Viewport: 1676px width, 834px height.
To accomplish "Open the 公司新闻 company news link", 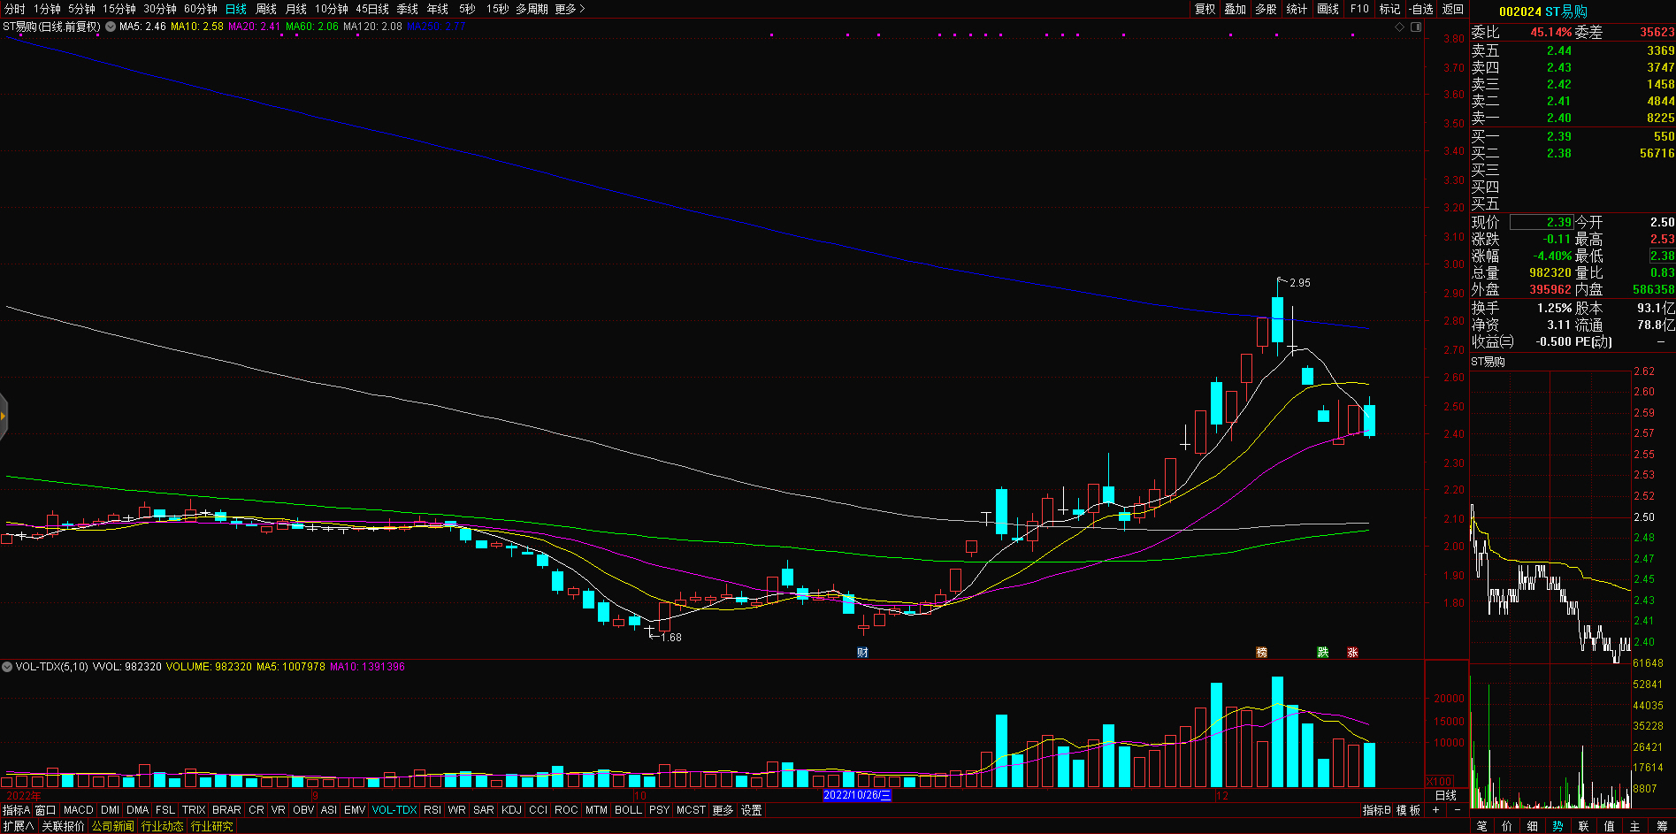I will click(x=112, y=826).
